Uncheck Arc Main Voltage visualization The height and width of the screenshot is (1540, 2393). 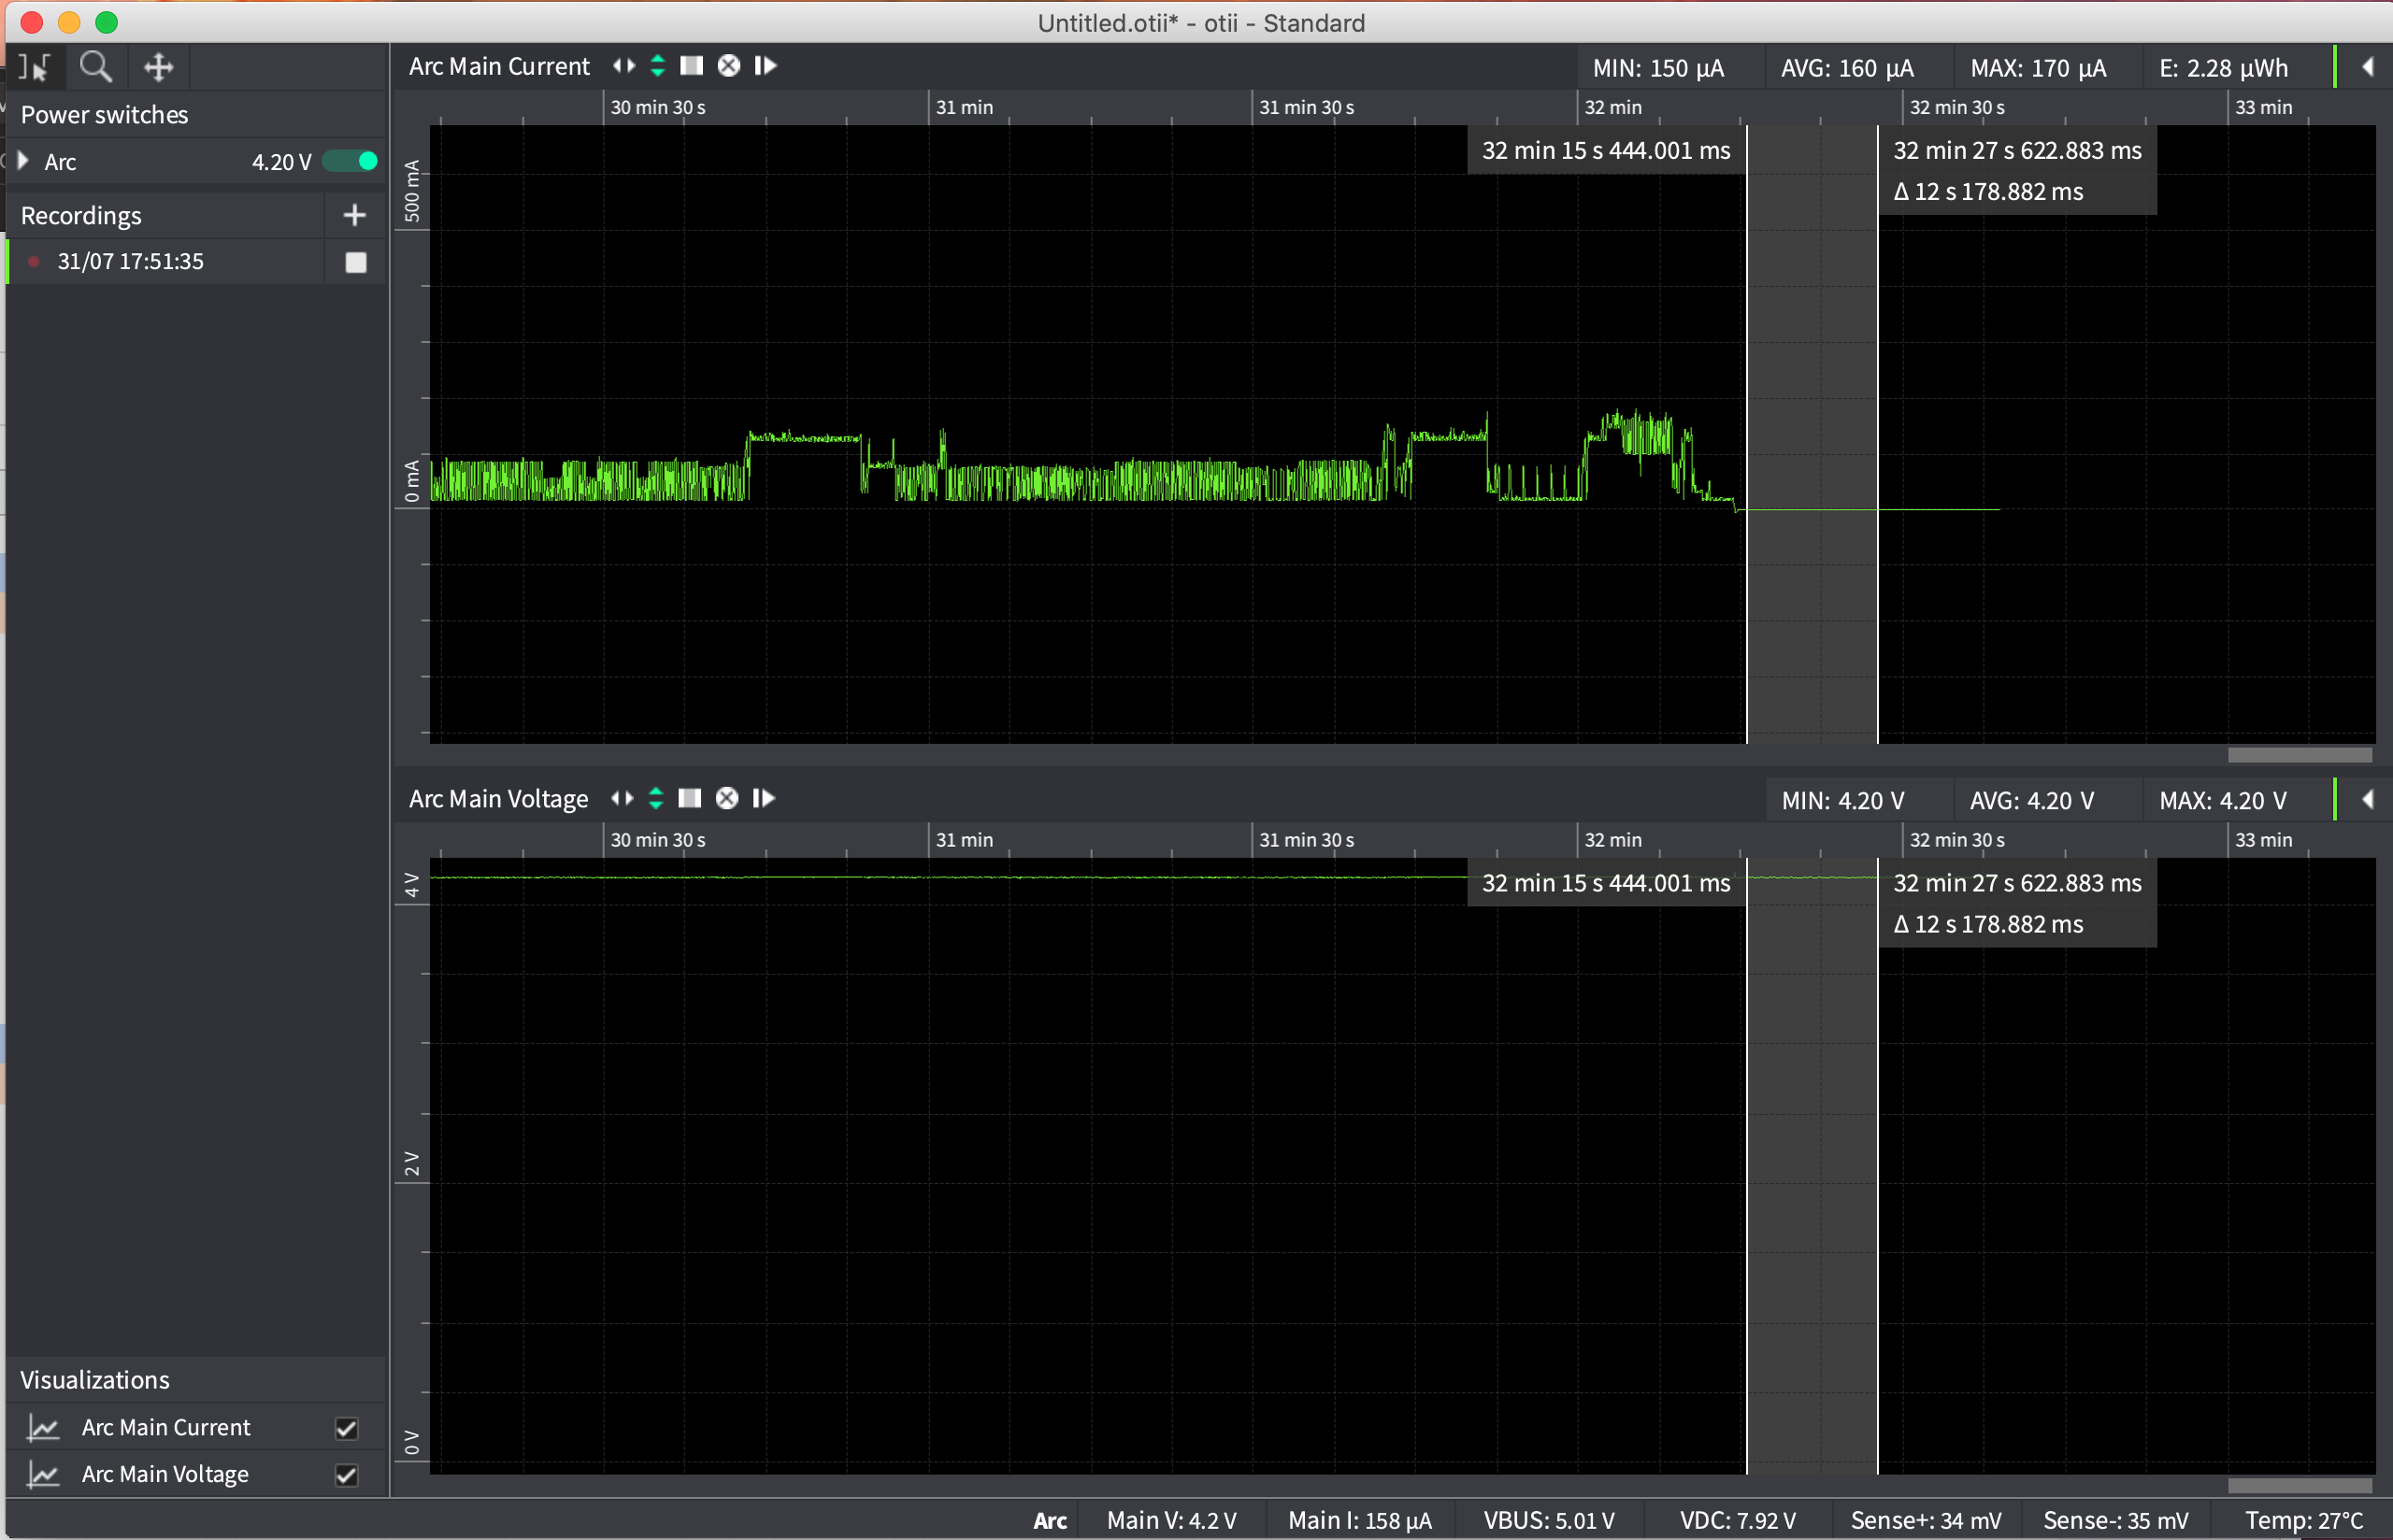(346, 1475)
